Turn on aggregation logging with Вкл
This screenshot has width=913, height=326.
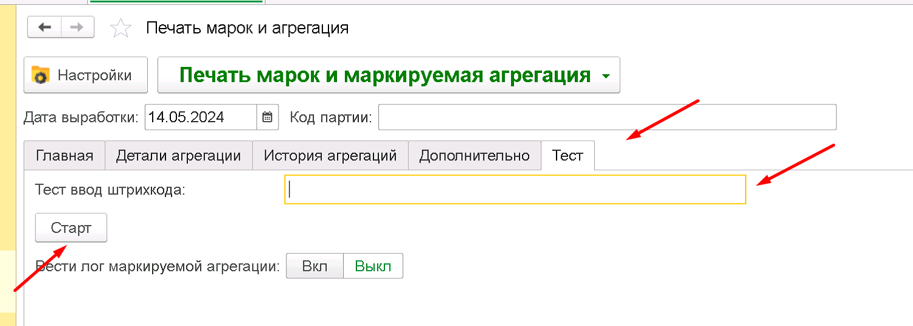pyautogui.click(x=315, y=266)
